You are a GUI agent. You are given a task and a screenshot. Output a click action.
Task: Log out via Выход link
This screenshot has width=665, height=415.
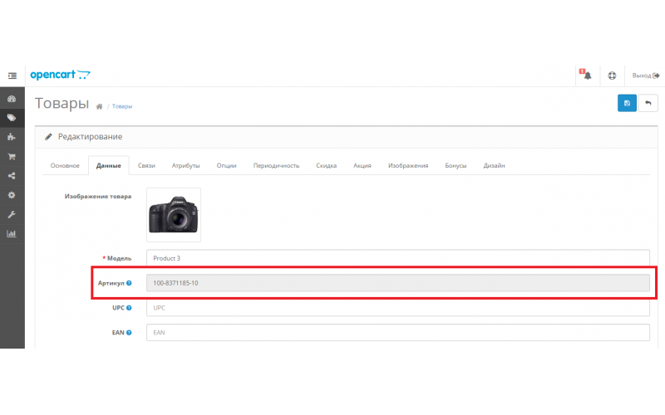(x=646, y=76)
